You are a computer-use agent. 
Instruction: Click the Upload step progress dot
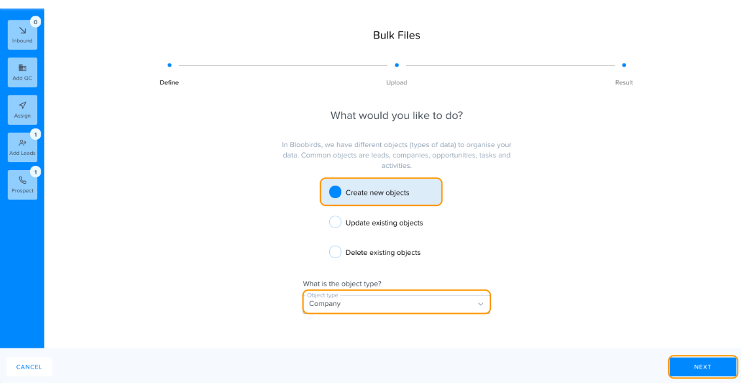[x=397, y=65]
